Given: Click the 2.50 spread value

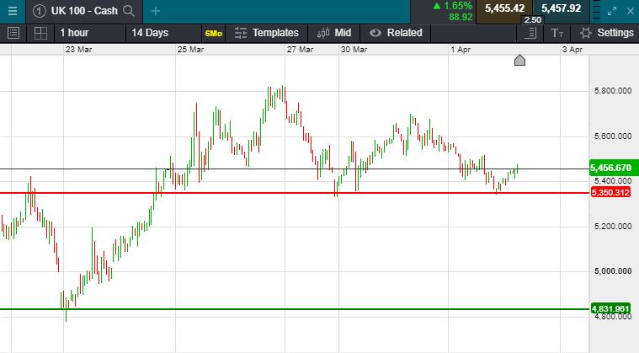Looking at the screenshot, I should pyautogui.click(x=533, y=20).
